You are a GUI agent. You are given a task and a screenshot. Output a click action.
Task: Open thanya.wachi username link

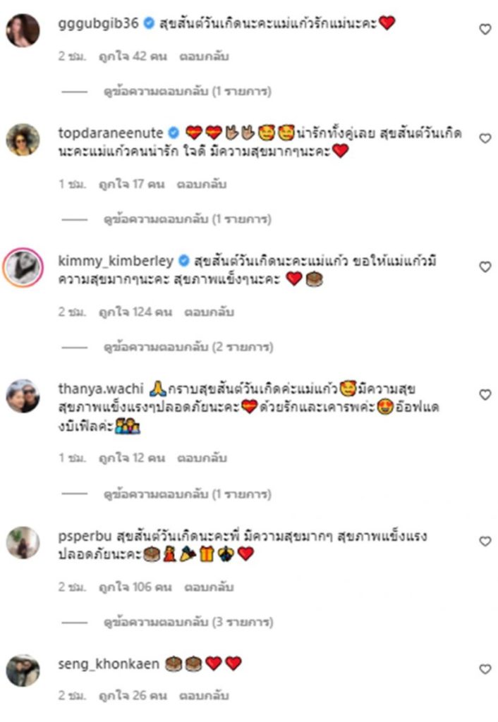pos(101,388)
